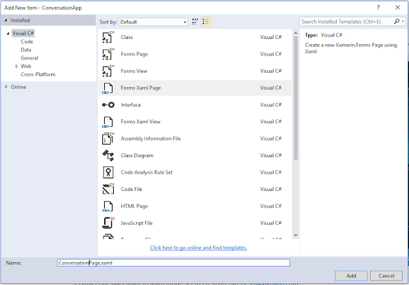Click the HTML Page template icon
The height and width of the screenshot is (285, 409).
(x=108, y=206)
